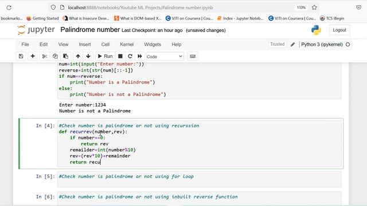
Task: Click inside the In [6] inbuilt reverse cell
Action: click(199, 199)
